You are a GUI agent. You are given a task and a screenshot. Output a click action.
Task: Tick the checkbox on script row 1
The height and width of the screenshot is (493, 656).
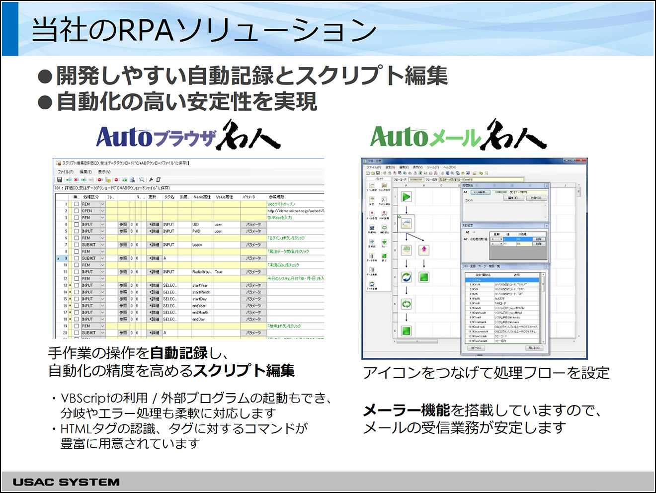[76, 204]
